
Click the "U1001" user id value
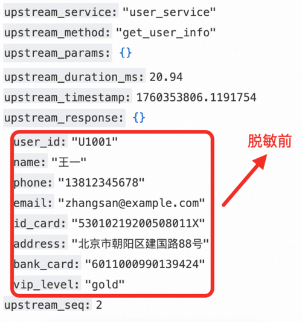(x=95, y=142)
